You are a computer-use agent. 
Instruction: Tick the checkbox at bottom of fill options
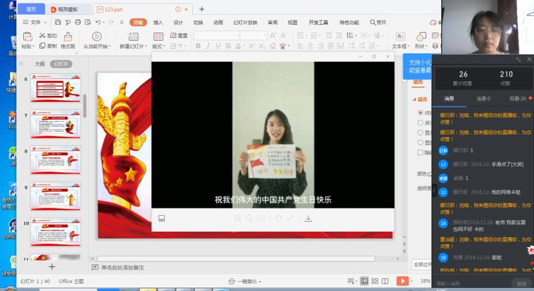tap(420, 152)
